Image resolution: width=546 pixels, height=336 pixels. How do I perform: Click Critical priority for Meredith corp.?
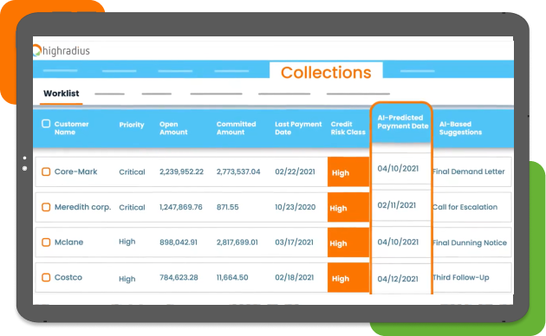[132, 207]
